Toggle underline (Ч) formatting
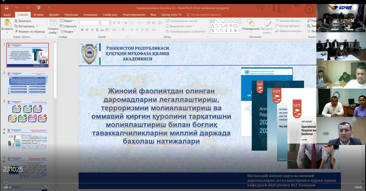 point(92,30)
